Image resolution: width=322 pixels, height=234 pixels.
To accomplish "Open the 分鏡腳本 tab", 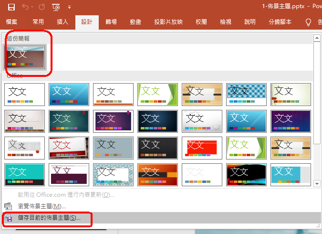I will 280,22.
